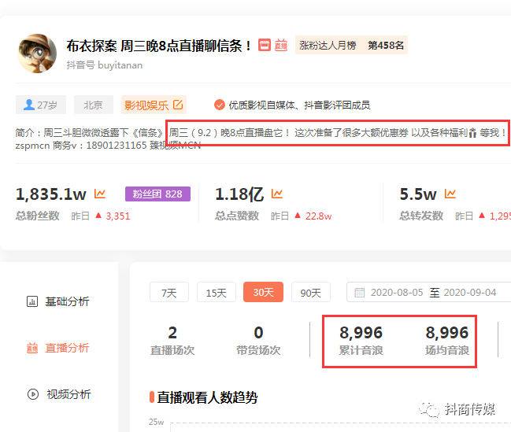This screenshot has height=432, width=511.
Task: Click the 优质影视自媒体 verification text
Action: pos(299,105)
